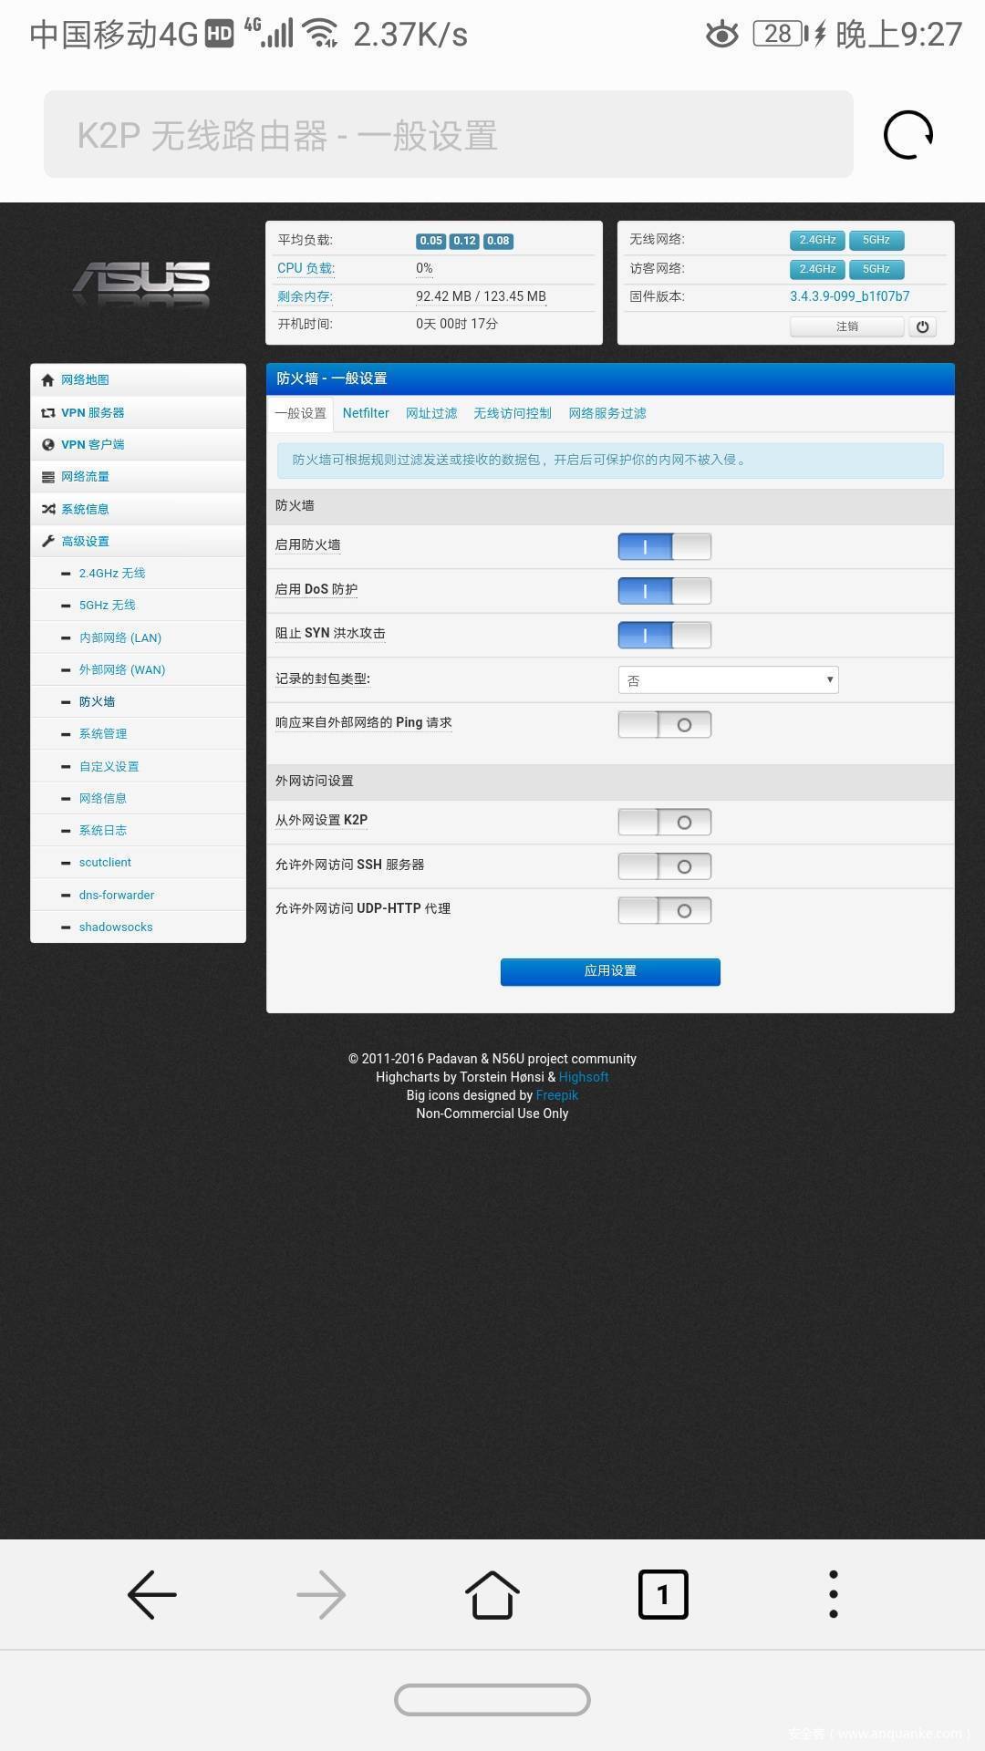
Task: Click the home icon beside 网络地图
Action: point(47,380)
